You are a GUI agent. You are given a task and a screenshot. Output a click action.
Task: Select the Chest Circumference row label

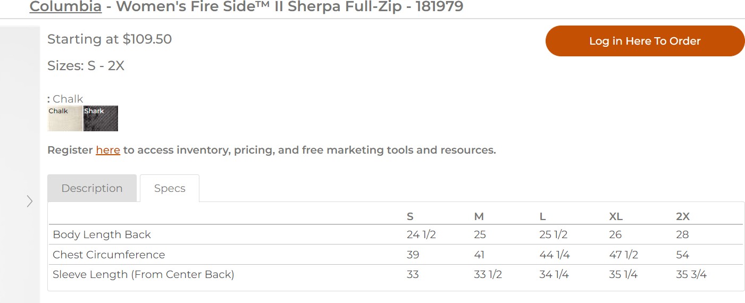pos(108,255)
